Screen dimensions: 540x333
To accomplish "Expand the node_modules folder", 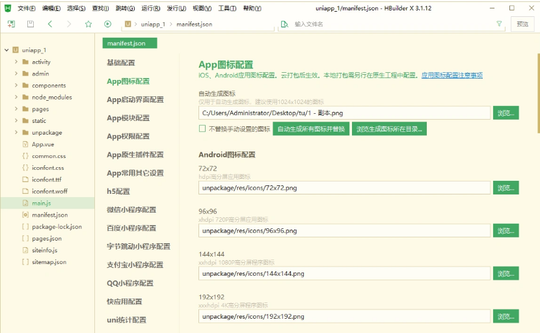I will [17, 97].
